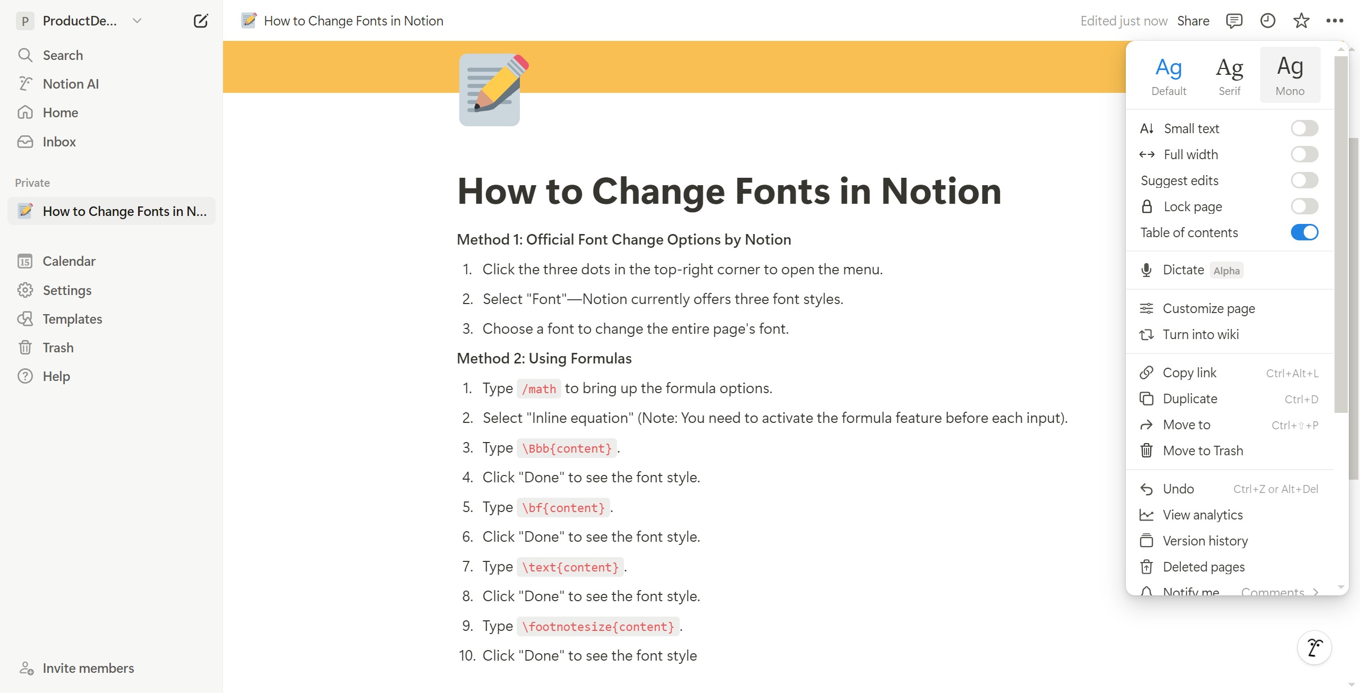This screenshot has width=1360, height=693.
Task: Open Deleted pages
Action: (x=1229, y=567)
